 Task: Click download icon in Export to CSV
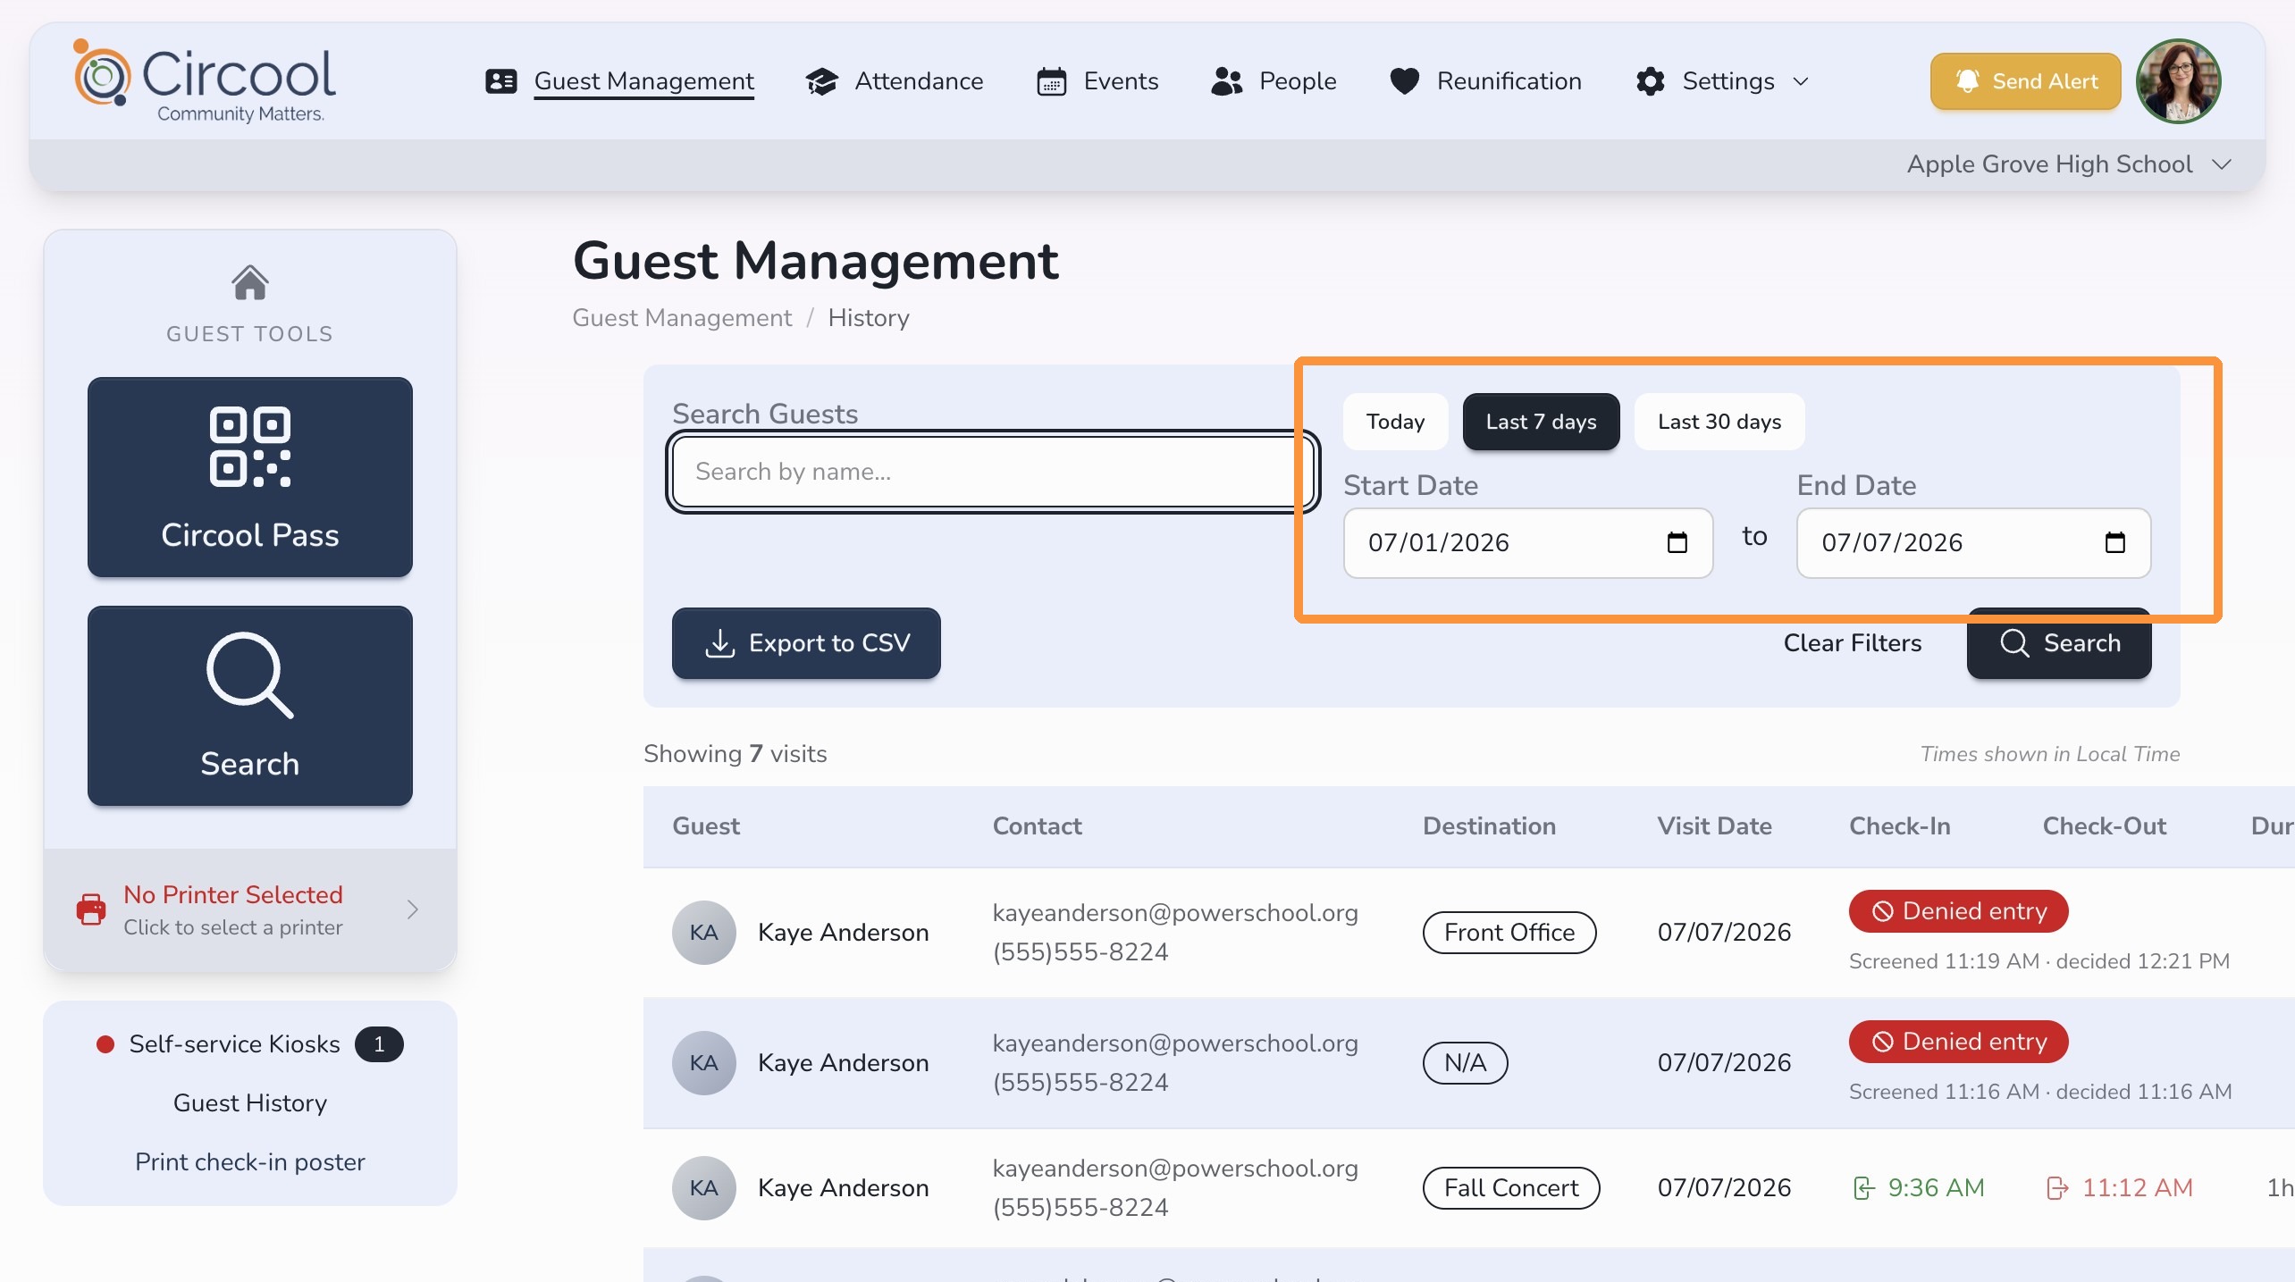pyautogui.click(x=719, y=643)
